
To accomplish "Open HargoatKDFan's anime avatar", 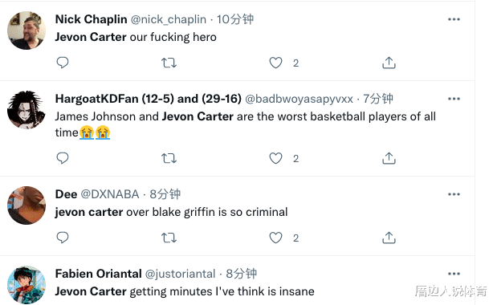I will 26,110.
